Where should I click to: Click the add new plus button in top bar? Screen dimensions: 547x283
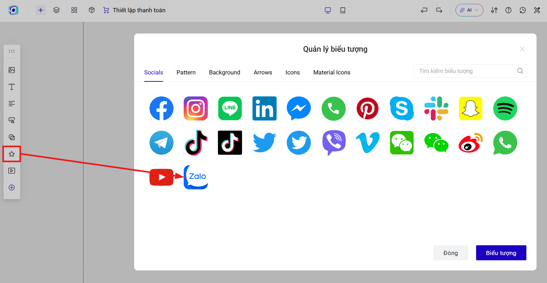point(41,10)
